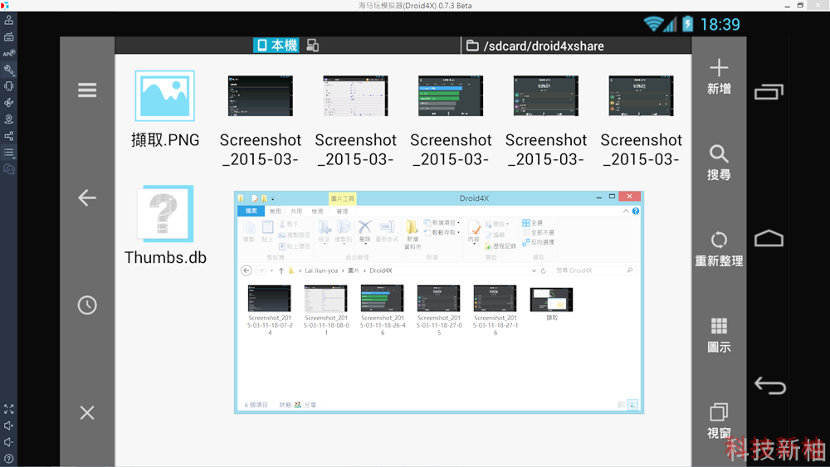Click the Explorer address bar refresh icon
This screenshot has width=830, height=467.
[543, 270]
